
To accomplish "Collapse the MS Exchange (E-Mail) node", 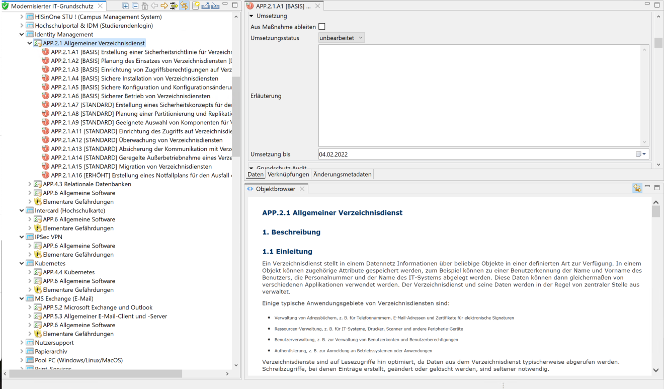I will 22,298.
